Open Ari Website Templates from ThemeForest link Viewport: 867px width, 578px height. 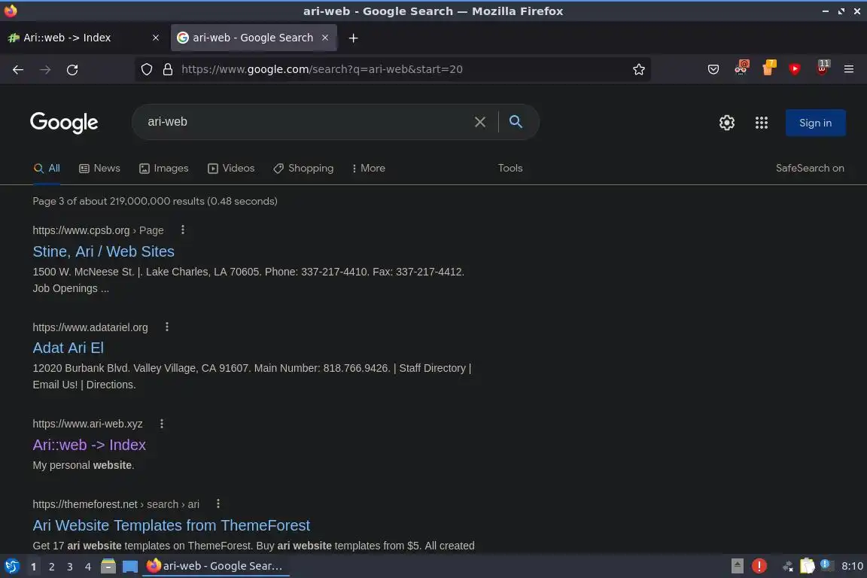pyautogui.click(x=172, y=525)
